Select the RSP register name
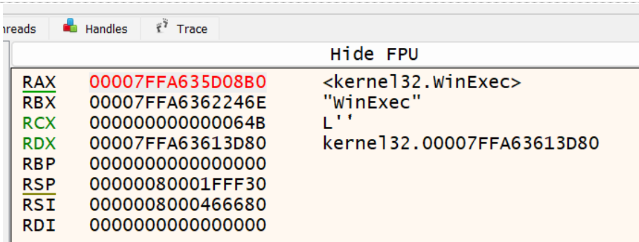The image size is (639, 242). (x=39, y=185)
